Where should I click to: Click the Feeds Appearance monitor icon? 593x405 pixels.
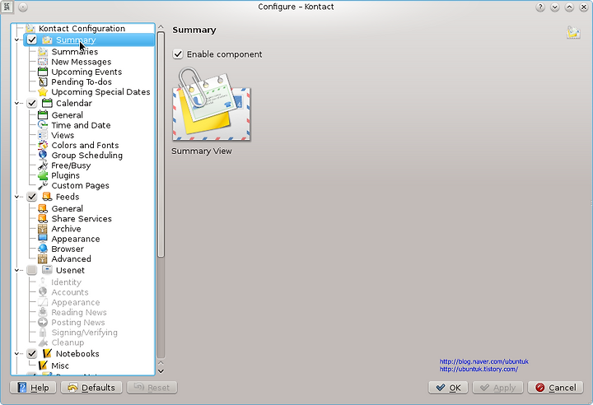43,239
